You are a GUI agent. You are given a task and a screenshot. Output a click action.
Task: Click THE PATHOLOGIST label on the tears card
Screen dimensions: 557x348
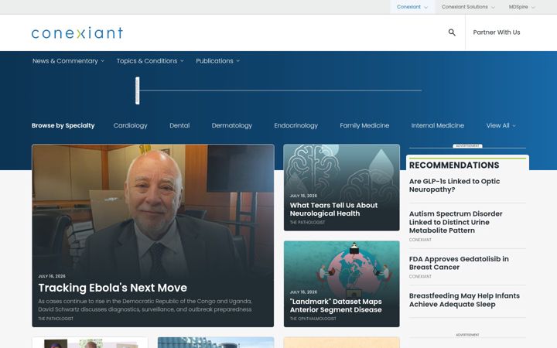tap(307, 222)
